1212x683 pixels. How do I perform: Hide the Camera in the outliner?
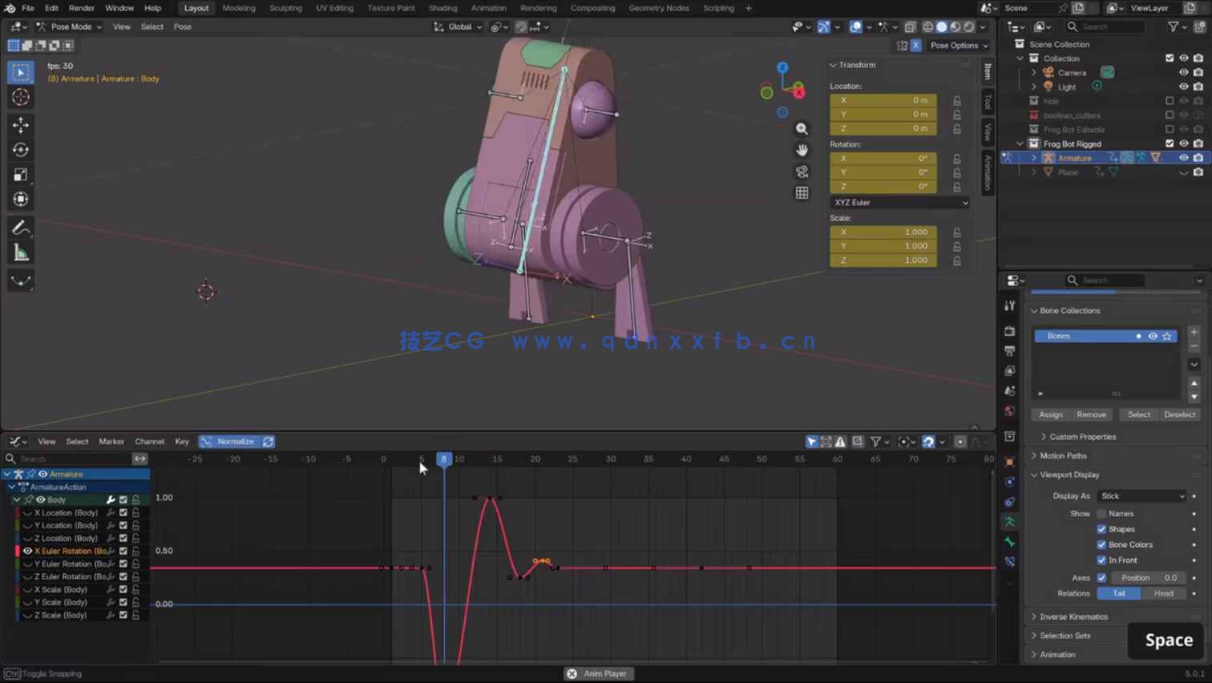(1184, 72)
